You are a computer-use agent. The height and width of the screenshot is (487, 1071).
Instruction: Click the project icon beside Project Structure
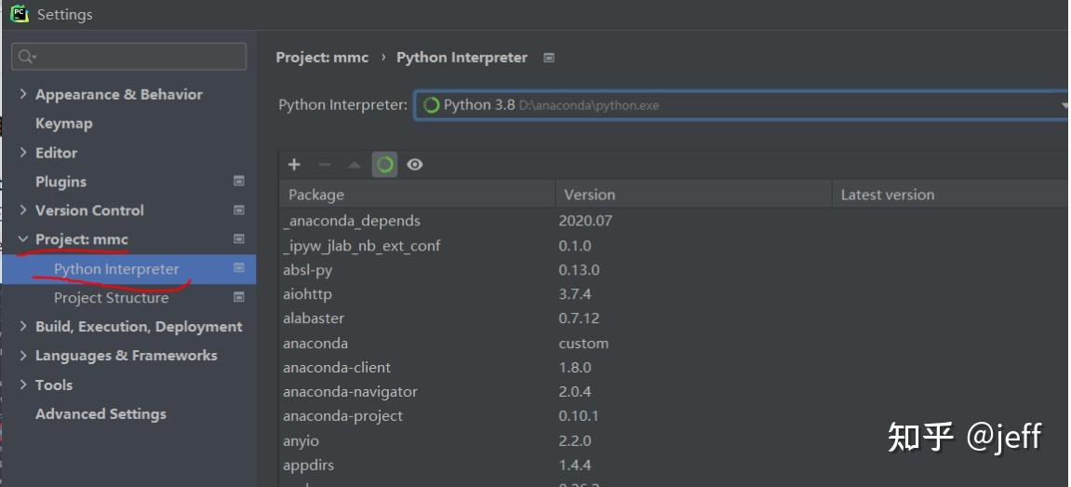[239, 298]
